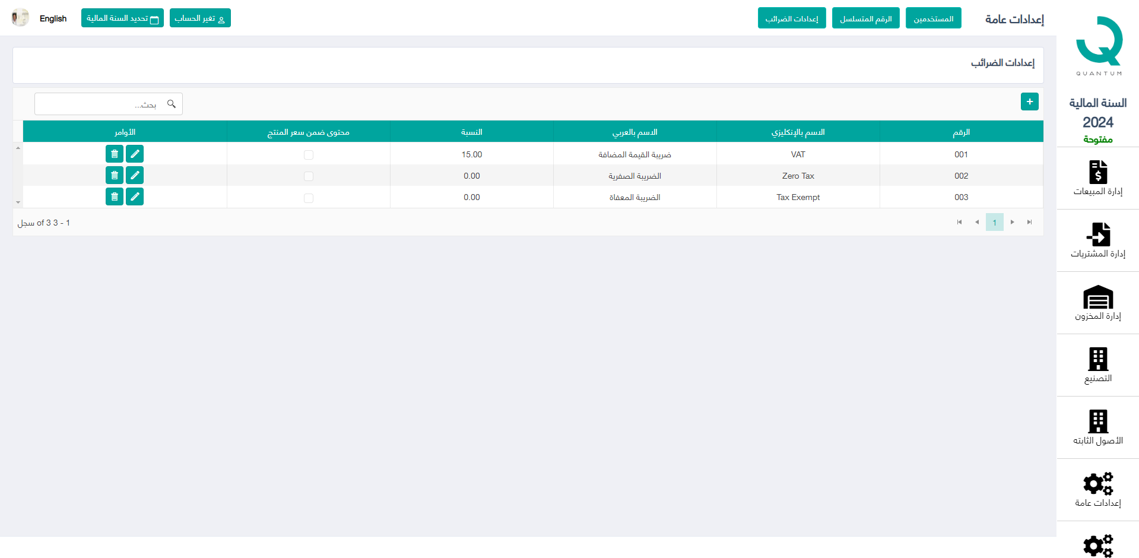Add a new tax with plus icon

click(1029, 102)
